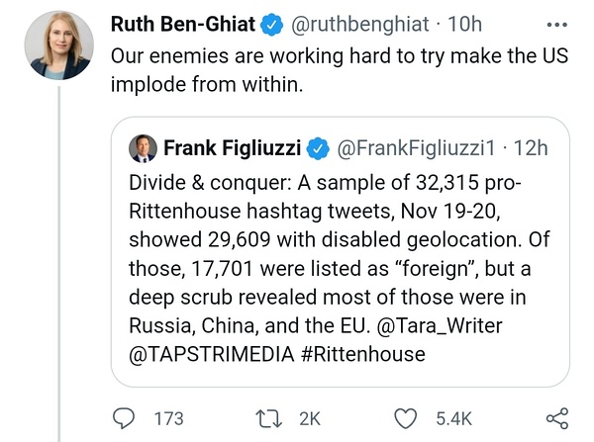This screenshot has width=594, height=442.
Task: Open the @Tara_Writer mention
Action: tap(484, 323)
